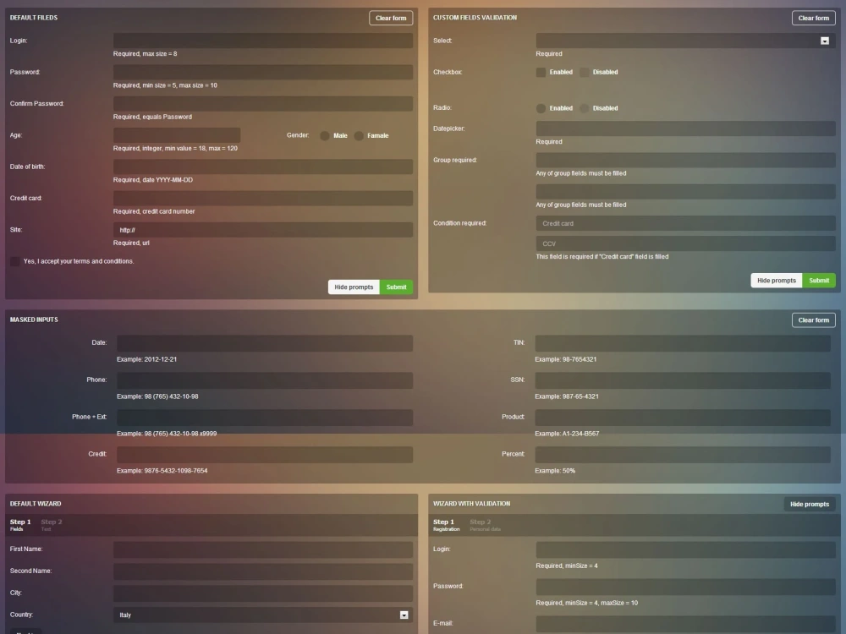This screenshot has height=634, width=846.
Task: Focus the Password field in Default Fileds
Action: 263,72
